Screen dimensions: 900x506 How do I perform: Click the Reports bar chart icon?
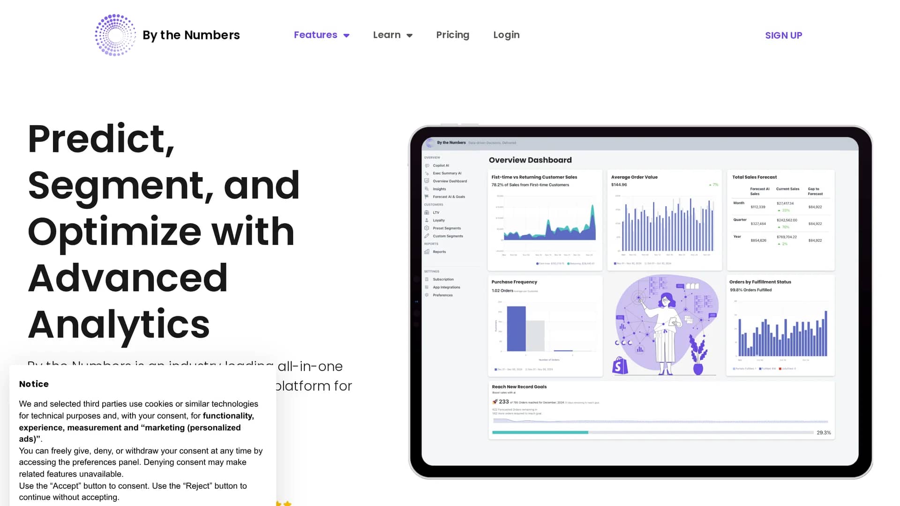click(427, 252)
